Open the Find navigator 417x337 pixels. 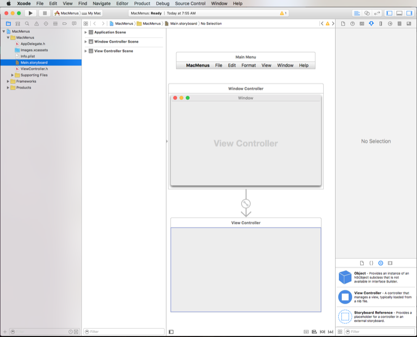(x=27, y=23)
